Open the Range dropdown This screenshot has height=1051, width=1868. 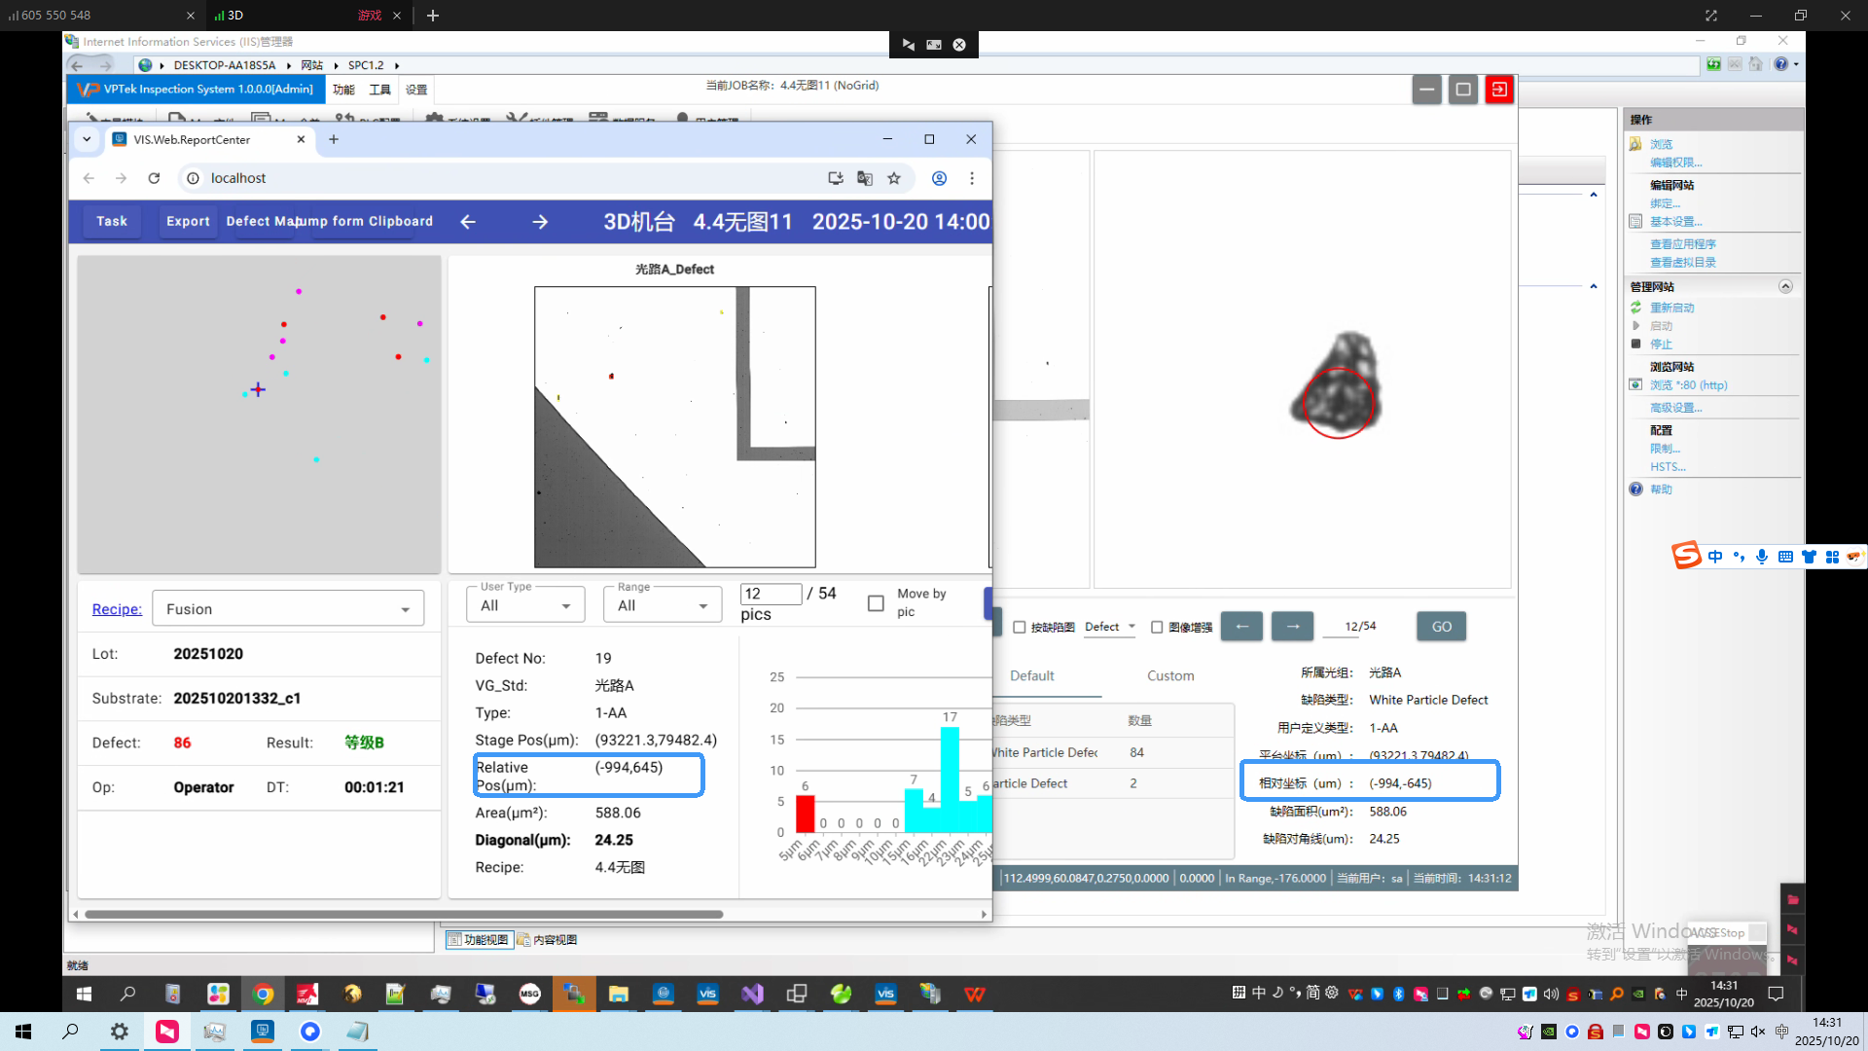pos(663,605)
